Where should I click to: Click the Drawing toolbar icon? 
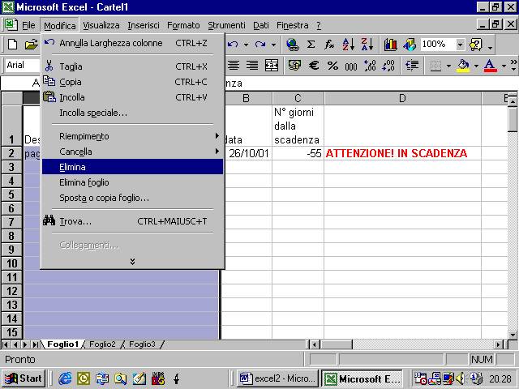[410, 45]
